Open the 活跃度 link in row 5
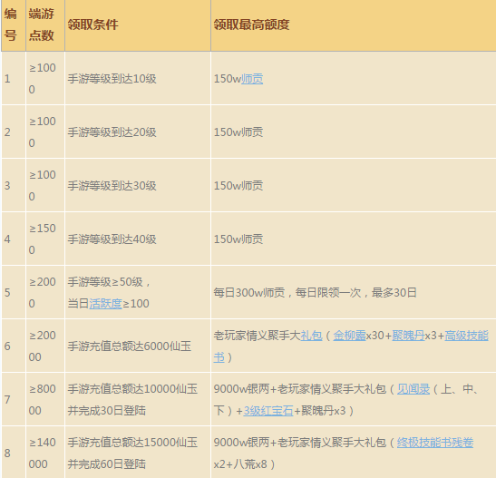 (x=105, y=304)
